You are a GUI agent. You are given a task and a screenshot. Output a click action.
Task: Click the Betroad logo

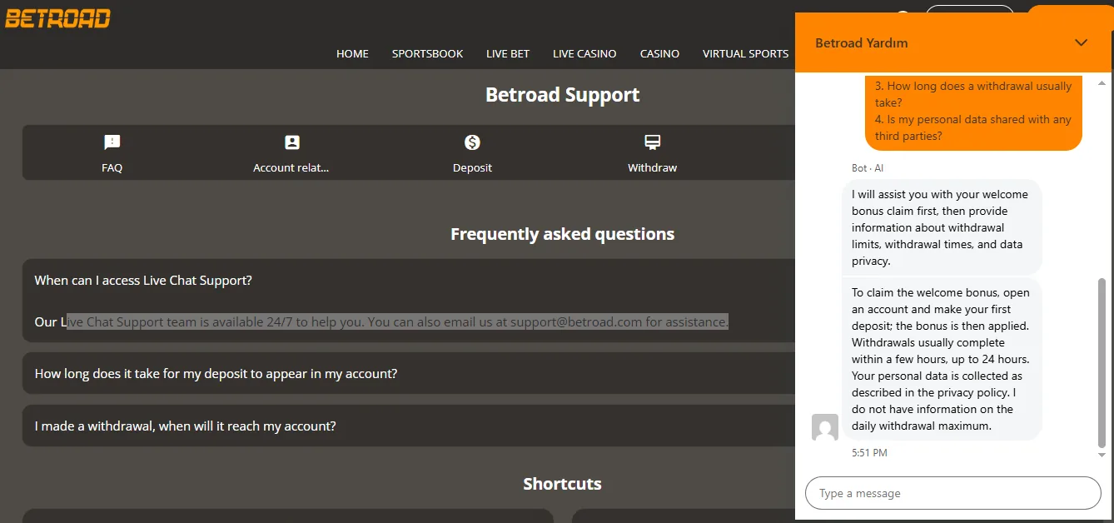[57, 17]
